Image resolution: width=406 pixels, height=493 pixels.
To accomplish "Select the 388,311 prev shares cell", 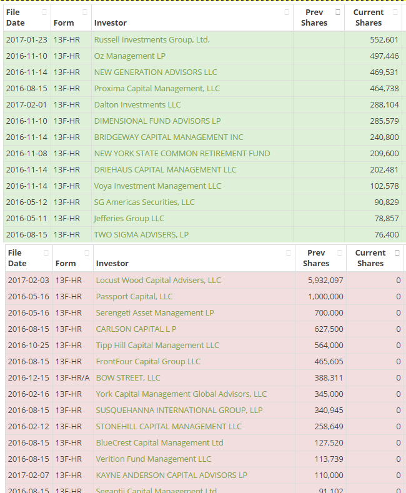I will pos(320,378).
